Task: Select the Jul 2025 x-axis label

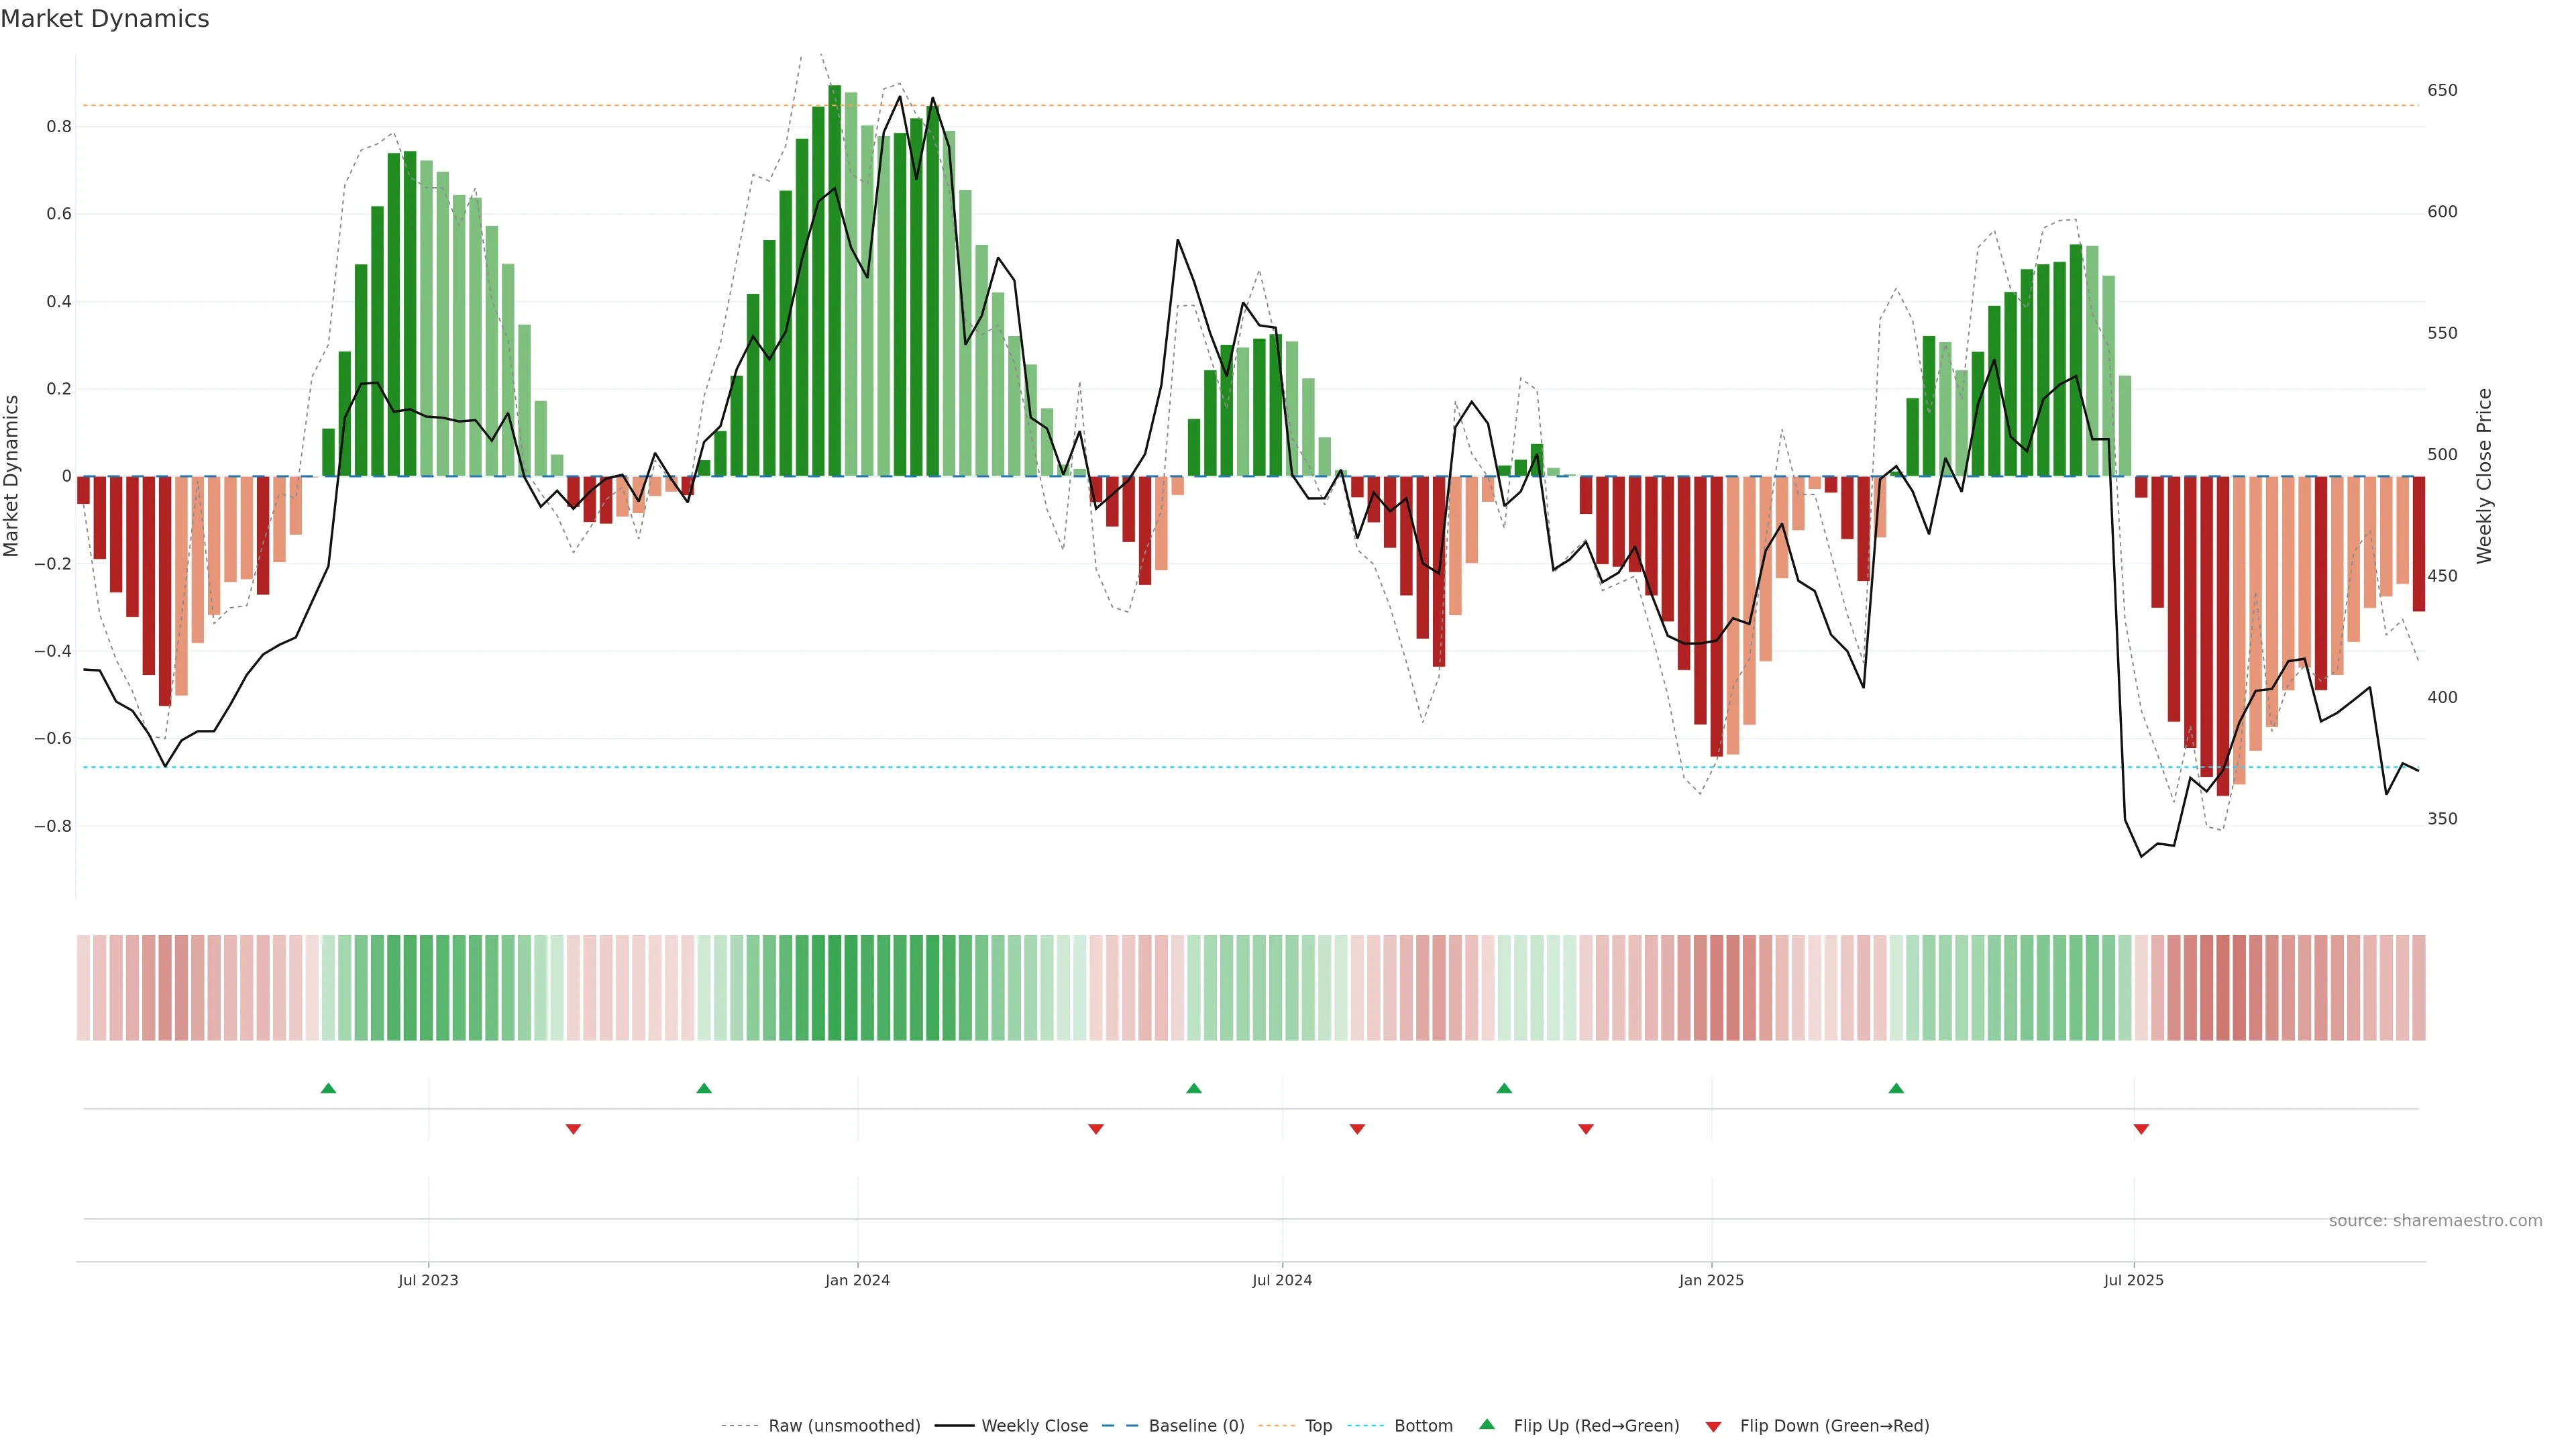Action: [2133, 1280]
